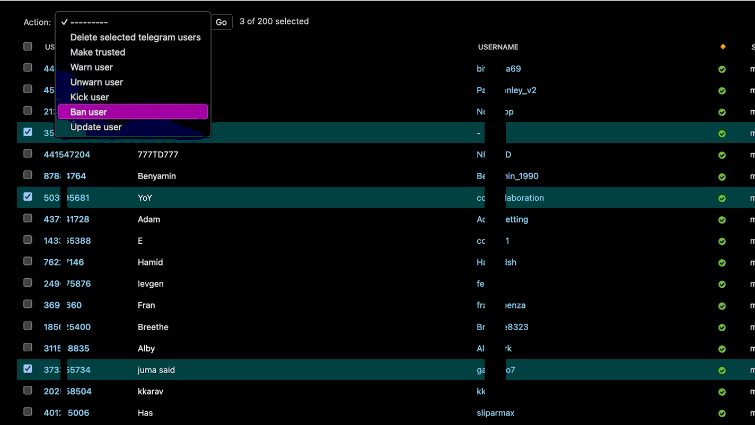Select 'Delete selected telegram users' option
The width and height of the screenshot is (755, 425).
click(135, 37)
